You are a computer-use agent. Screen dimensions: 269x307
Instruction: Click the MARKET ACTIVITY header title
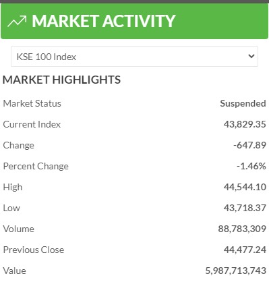(103, 21)
